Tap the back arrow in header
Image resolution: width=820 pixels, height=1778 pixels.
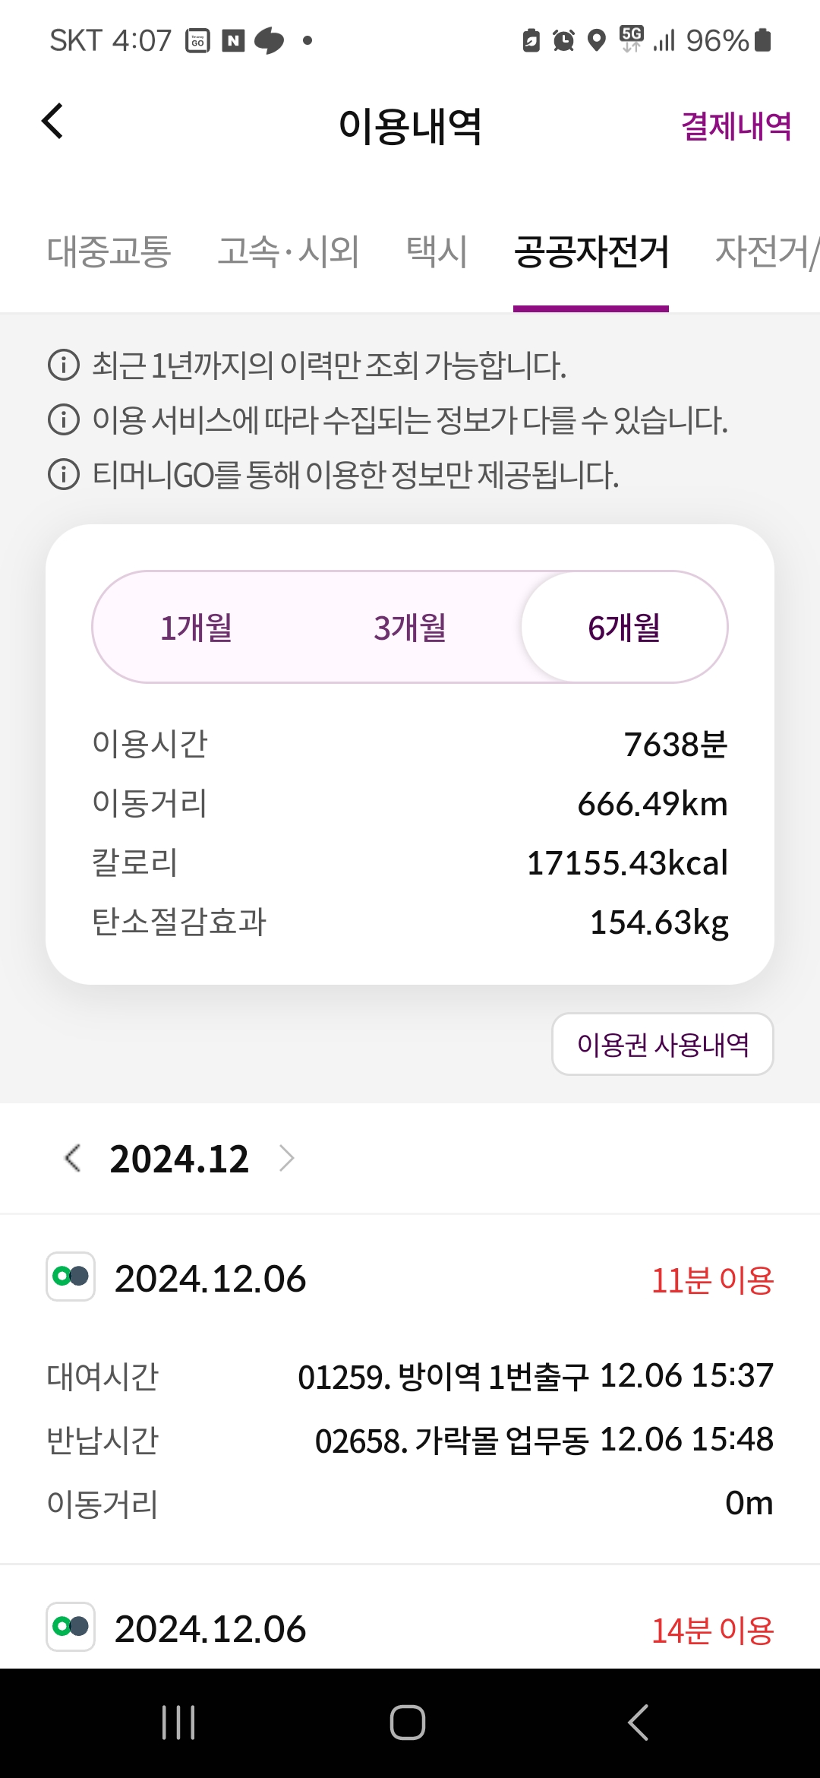(x=52, y=122)
